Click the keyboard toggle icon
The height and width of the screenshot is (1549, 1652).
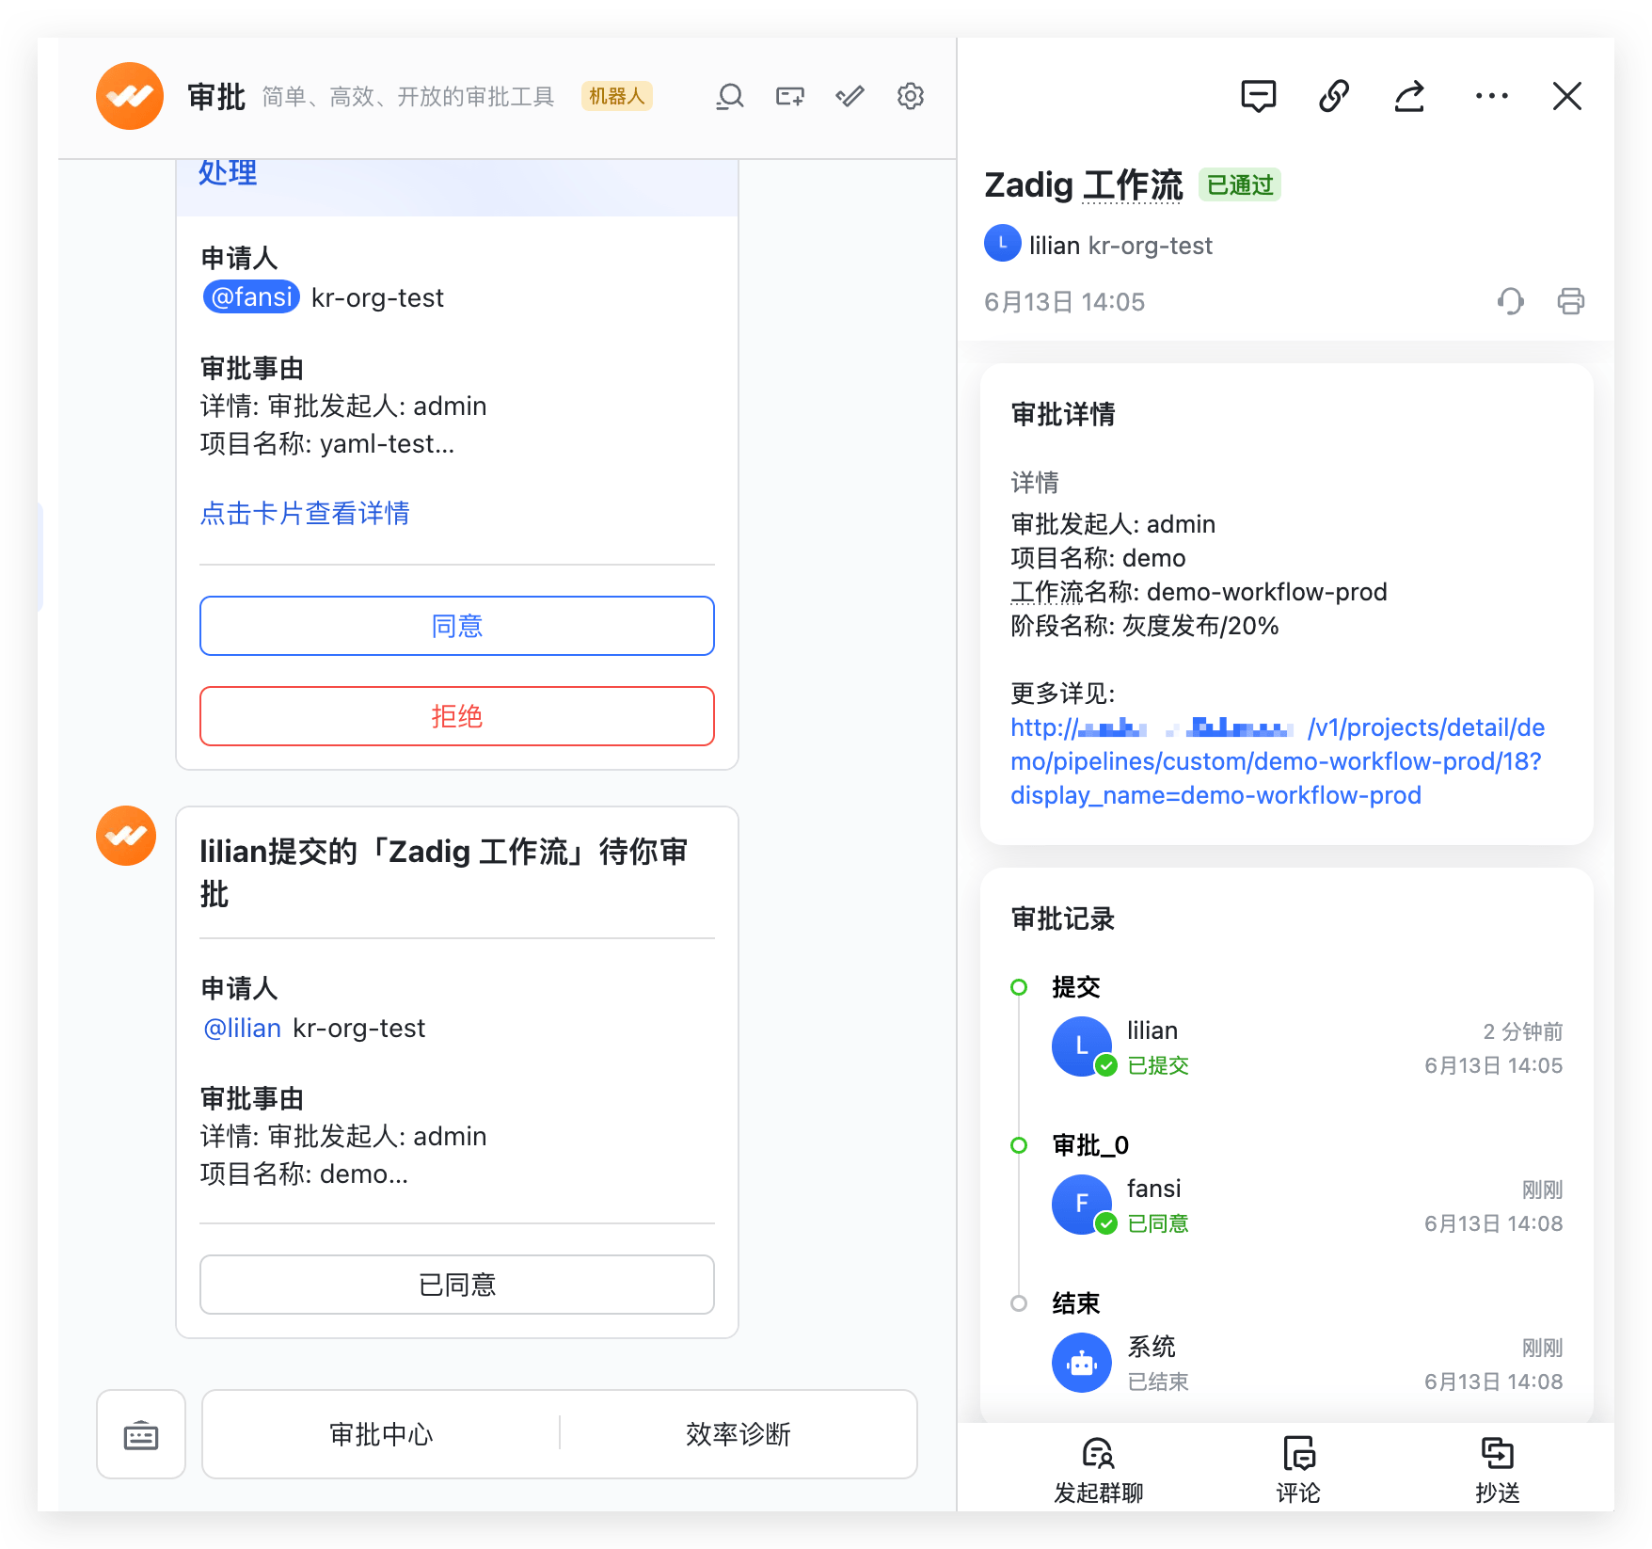(141, 1434)
